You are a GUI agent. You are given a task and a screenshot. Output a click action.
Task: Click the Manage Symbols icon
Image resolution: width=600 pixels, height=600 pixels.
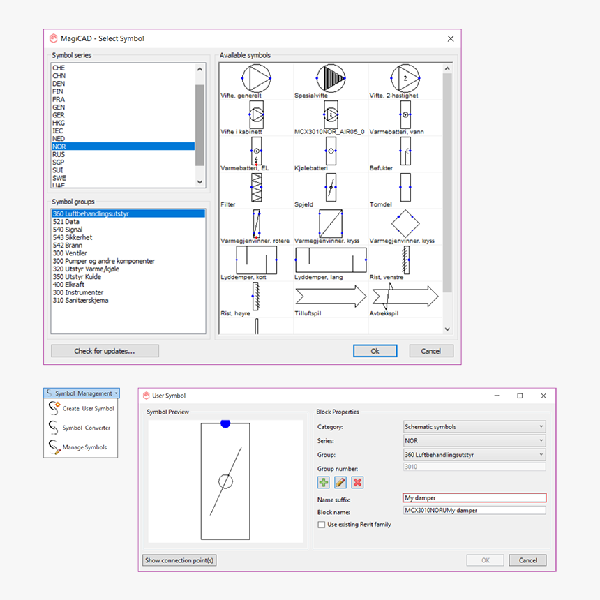click(x=54, y=447)
